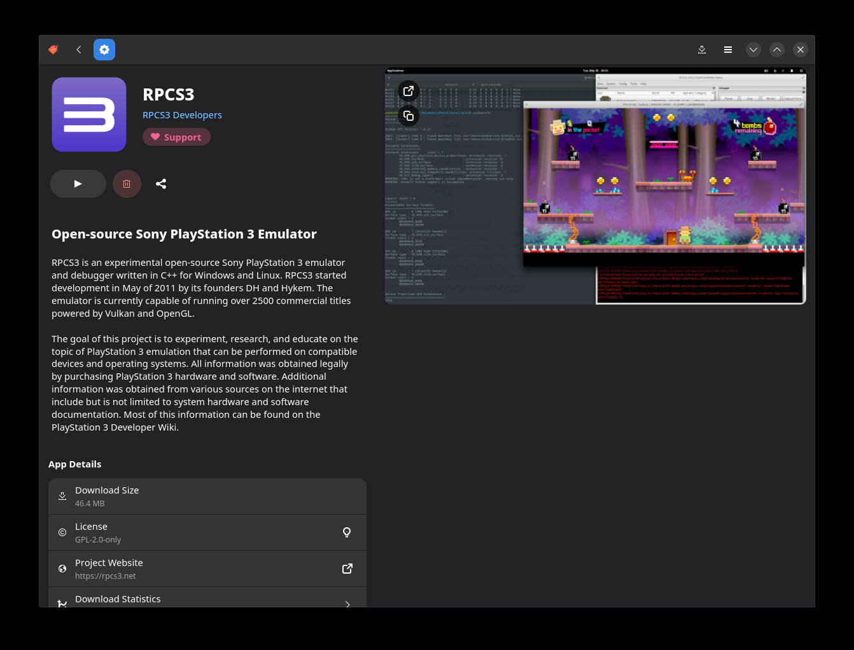Go back with the header back arrow

click(79, 50)
